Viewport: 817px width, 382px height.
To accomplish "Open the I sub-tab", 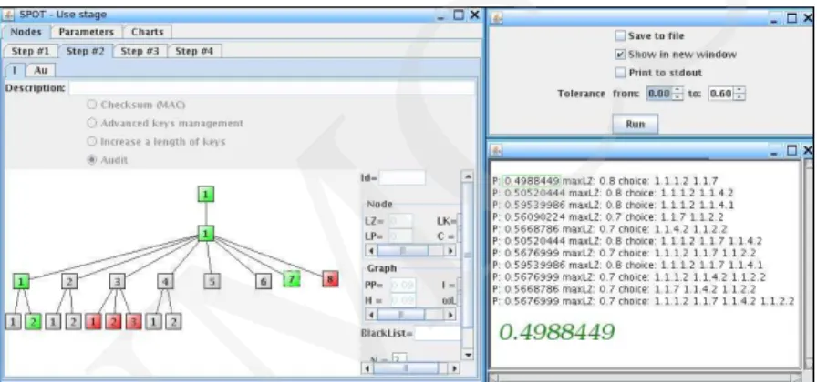I will [x=15, y=70].
